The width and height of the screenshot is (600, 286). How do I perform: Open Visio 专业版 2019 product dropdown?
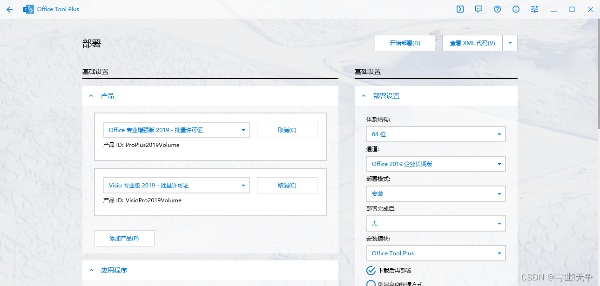pos(176,186)
